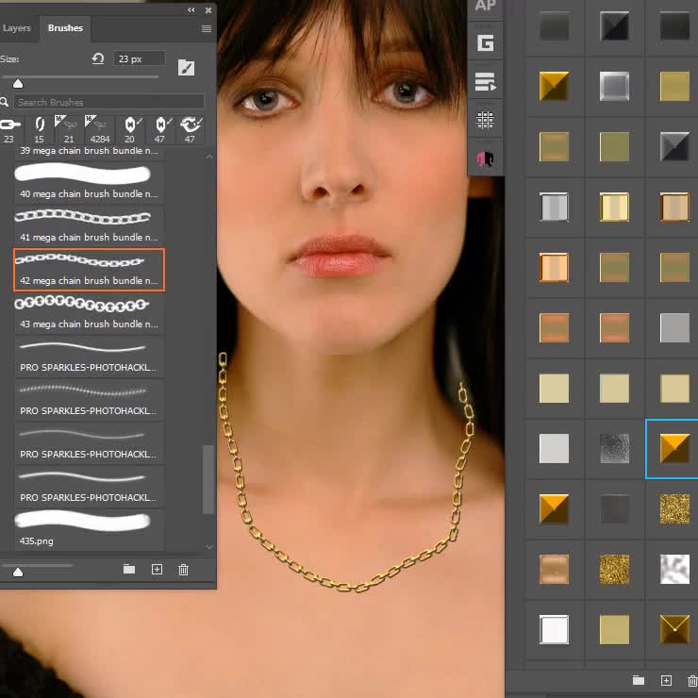Apply the pale yellow gold striped style
This screenshot has height=698, width=698.
point(614,207)
